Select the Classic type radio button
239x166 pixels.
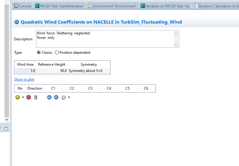tap(39, 53)
